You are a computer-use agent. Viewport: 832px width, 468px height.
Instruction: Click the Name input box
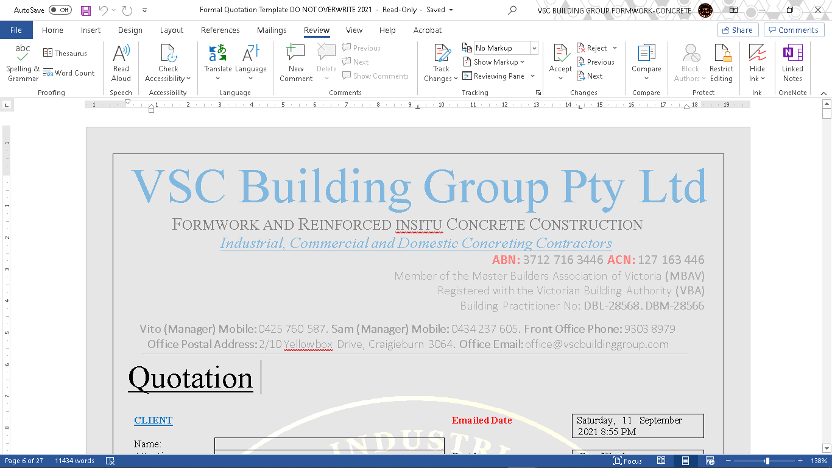[x=330, y=444]
